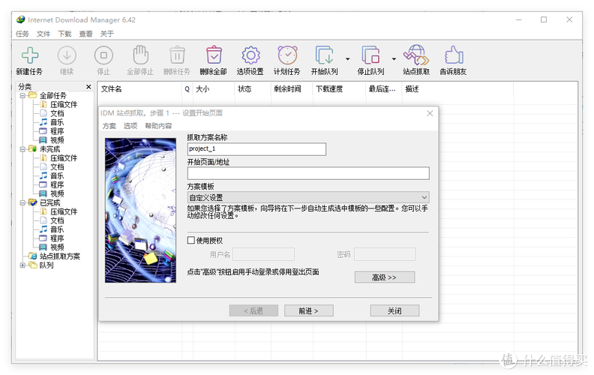The image size is (594, 375).
Task: Select 视频 under 全部任务
Action: (57, 140)
